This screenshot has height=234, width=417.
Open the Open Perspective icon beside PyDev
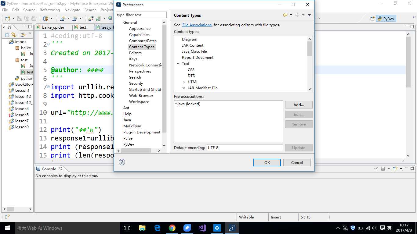tap(372, 19)
